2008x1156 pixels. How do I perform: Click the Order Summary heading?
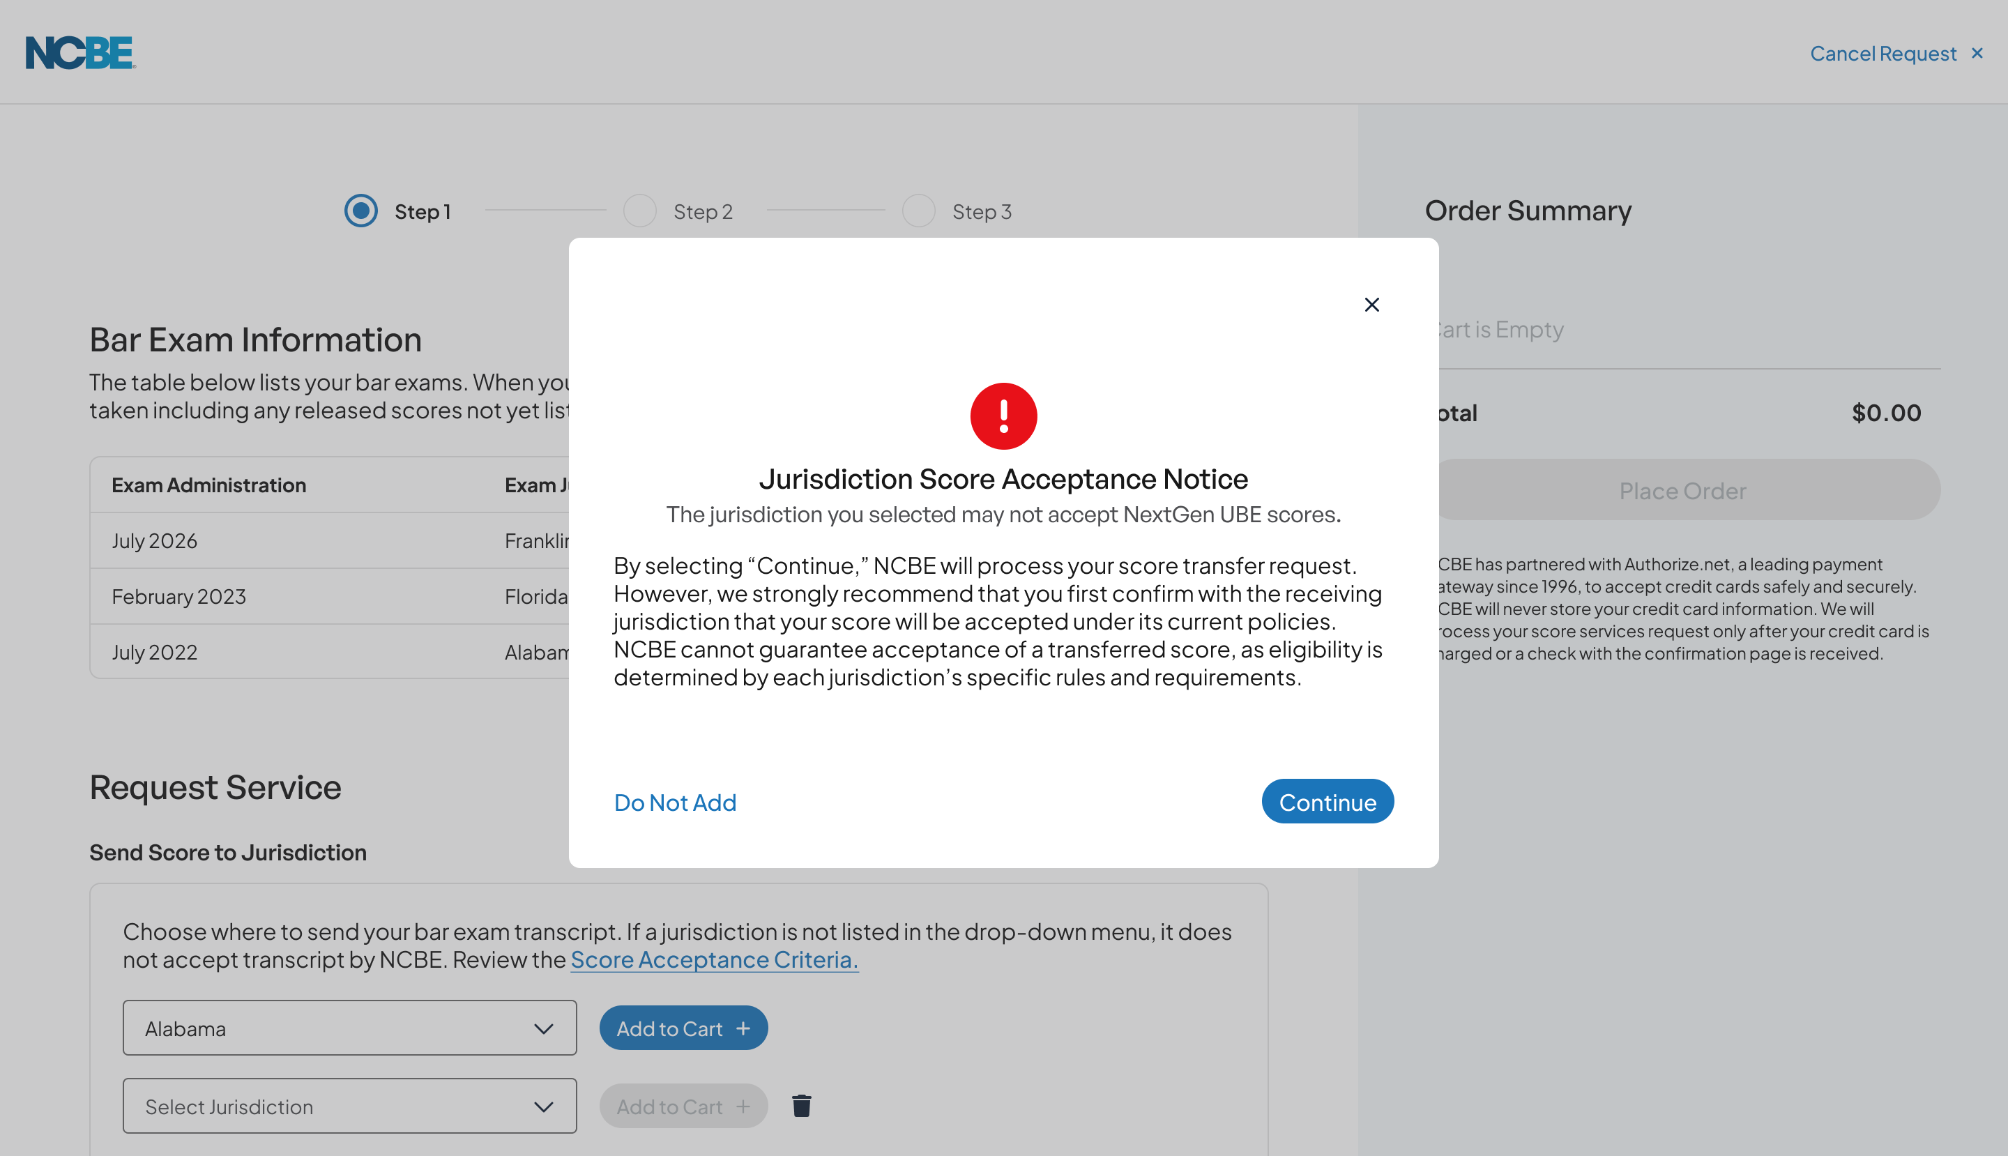pos(1528,211)
